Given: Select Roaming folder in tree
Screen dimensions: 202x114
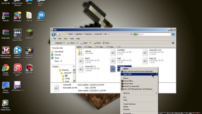Looking at the screenshot, I should [x=64, y=70].
